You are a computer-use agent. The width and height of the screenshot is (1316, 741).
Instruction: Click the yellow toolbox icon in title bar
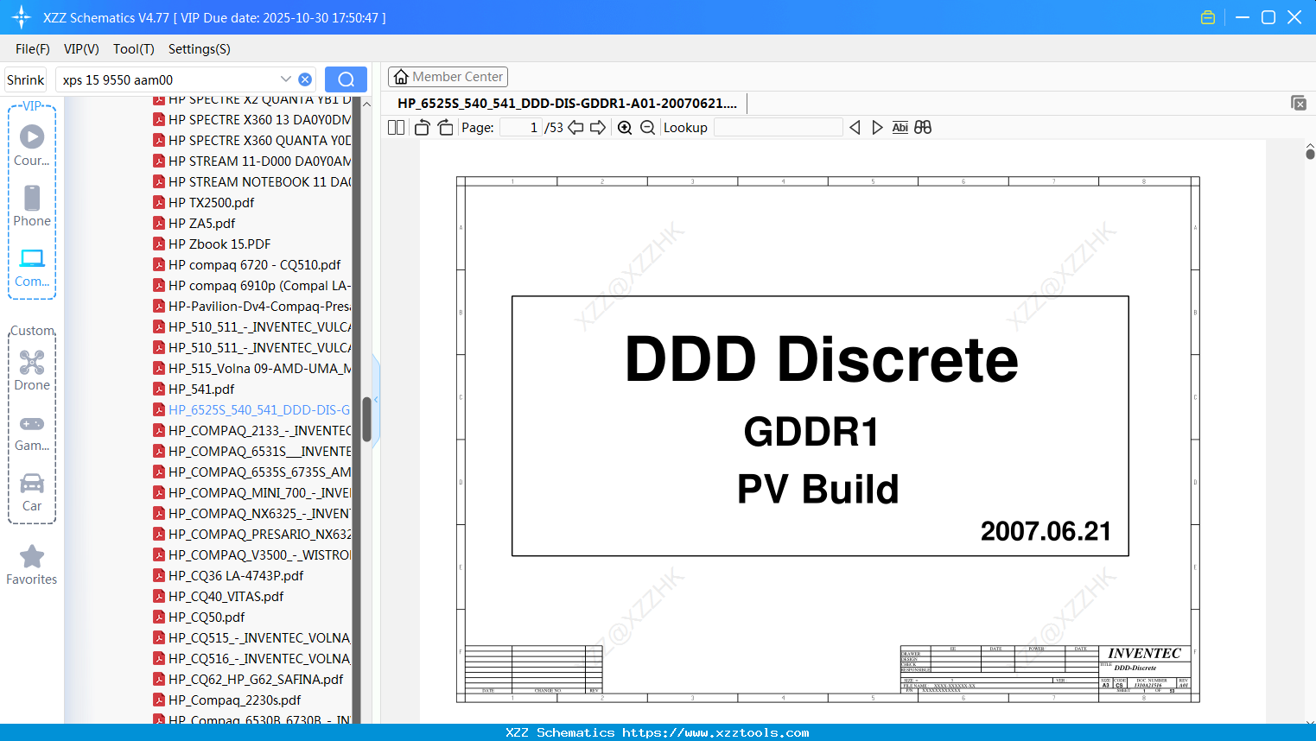point(1208,17)
